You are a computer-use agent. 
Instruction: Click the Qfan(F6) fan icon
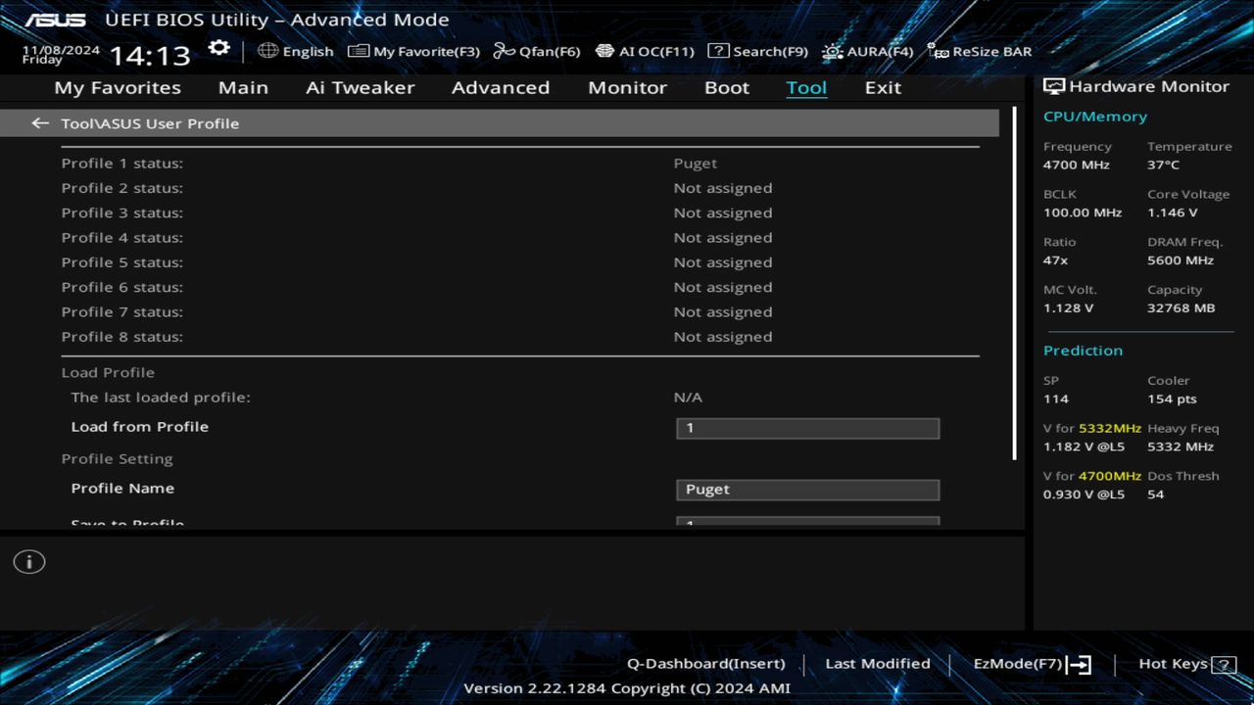504,51
